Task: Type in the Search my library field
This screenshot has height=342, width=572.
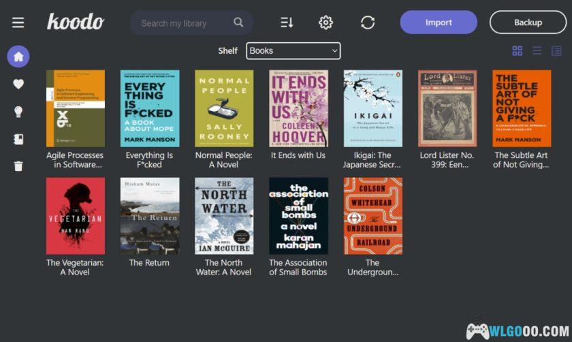Action: click(182, 23)
